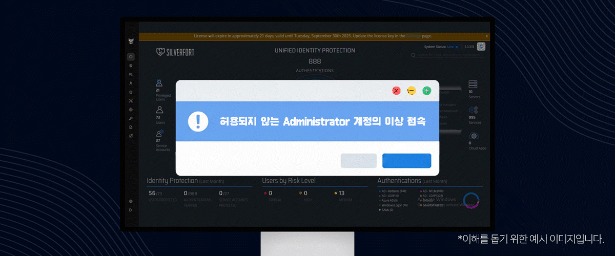Screen dimensions: 615x256
Task: Click the Cloud Apps icon showing 0
Action: (474, 136)
